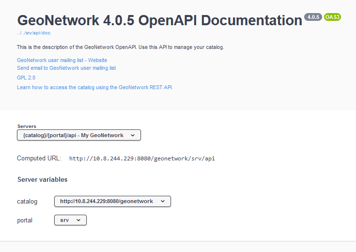This screenshot has height=252, width=356.
Task: Click the catalog variable label
Action: click(x=27, y=202)
